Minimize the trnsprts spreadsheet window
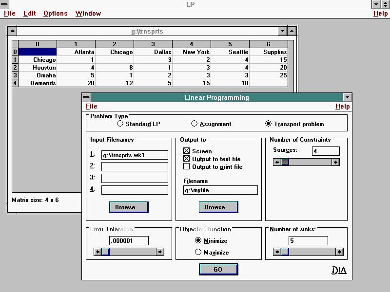 [x=282, y=31]
